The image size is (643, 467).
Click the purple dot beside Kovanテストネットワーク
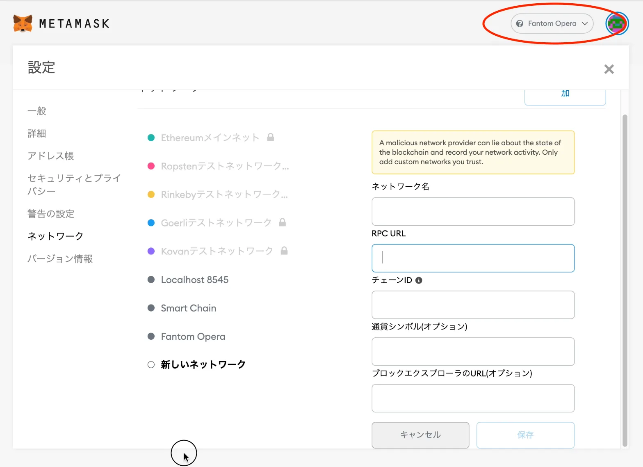coord(151,251)
